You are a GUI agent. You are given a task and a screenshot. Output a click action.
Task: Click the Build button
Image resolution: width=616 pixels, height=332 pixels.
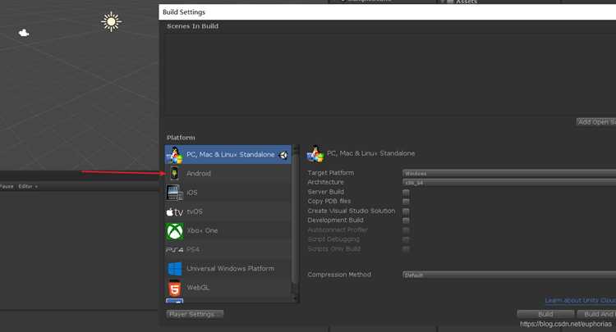tap(545, 314)
